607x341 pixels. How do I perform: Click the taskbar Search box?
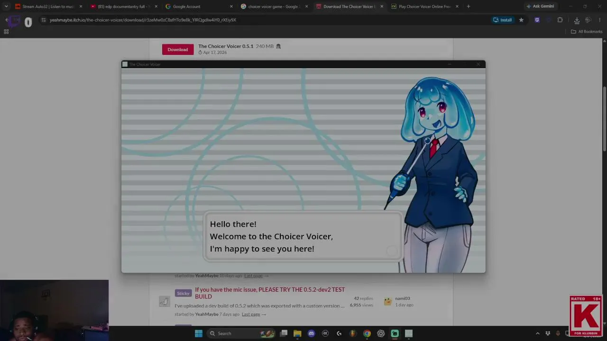(x=241, y=333)
